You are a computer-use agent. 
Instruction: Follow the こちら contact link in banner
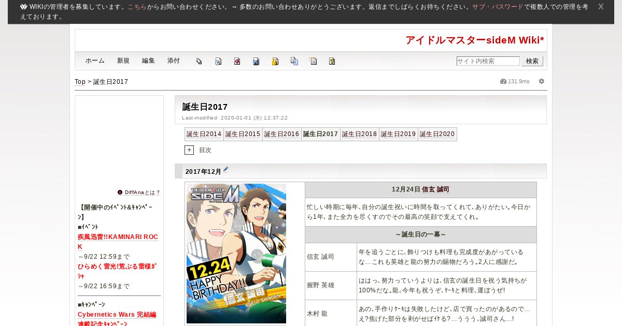pos(137,7)
